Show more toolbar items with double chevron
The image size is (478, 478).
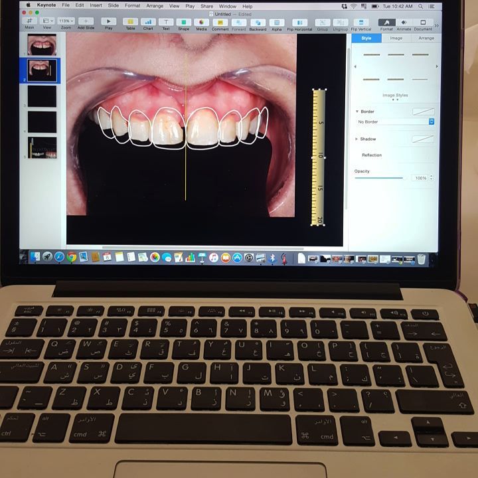tap(437, 26)
